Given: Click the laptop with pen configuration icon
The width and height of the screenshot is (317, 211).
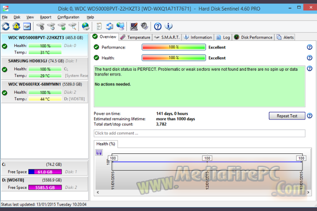Looking at the screenshot, I should (134, 26).
